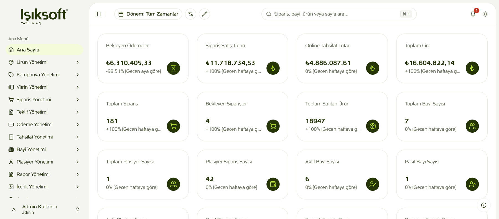Expand Sipariş Yönetimi chevron

78,100
